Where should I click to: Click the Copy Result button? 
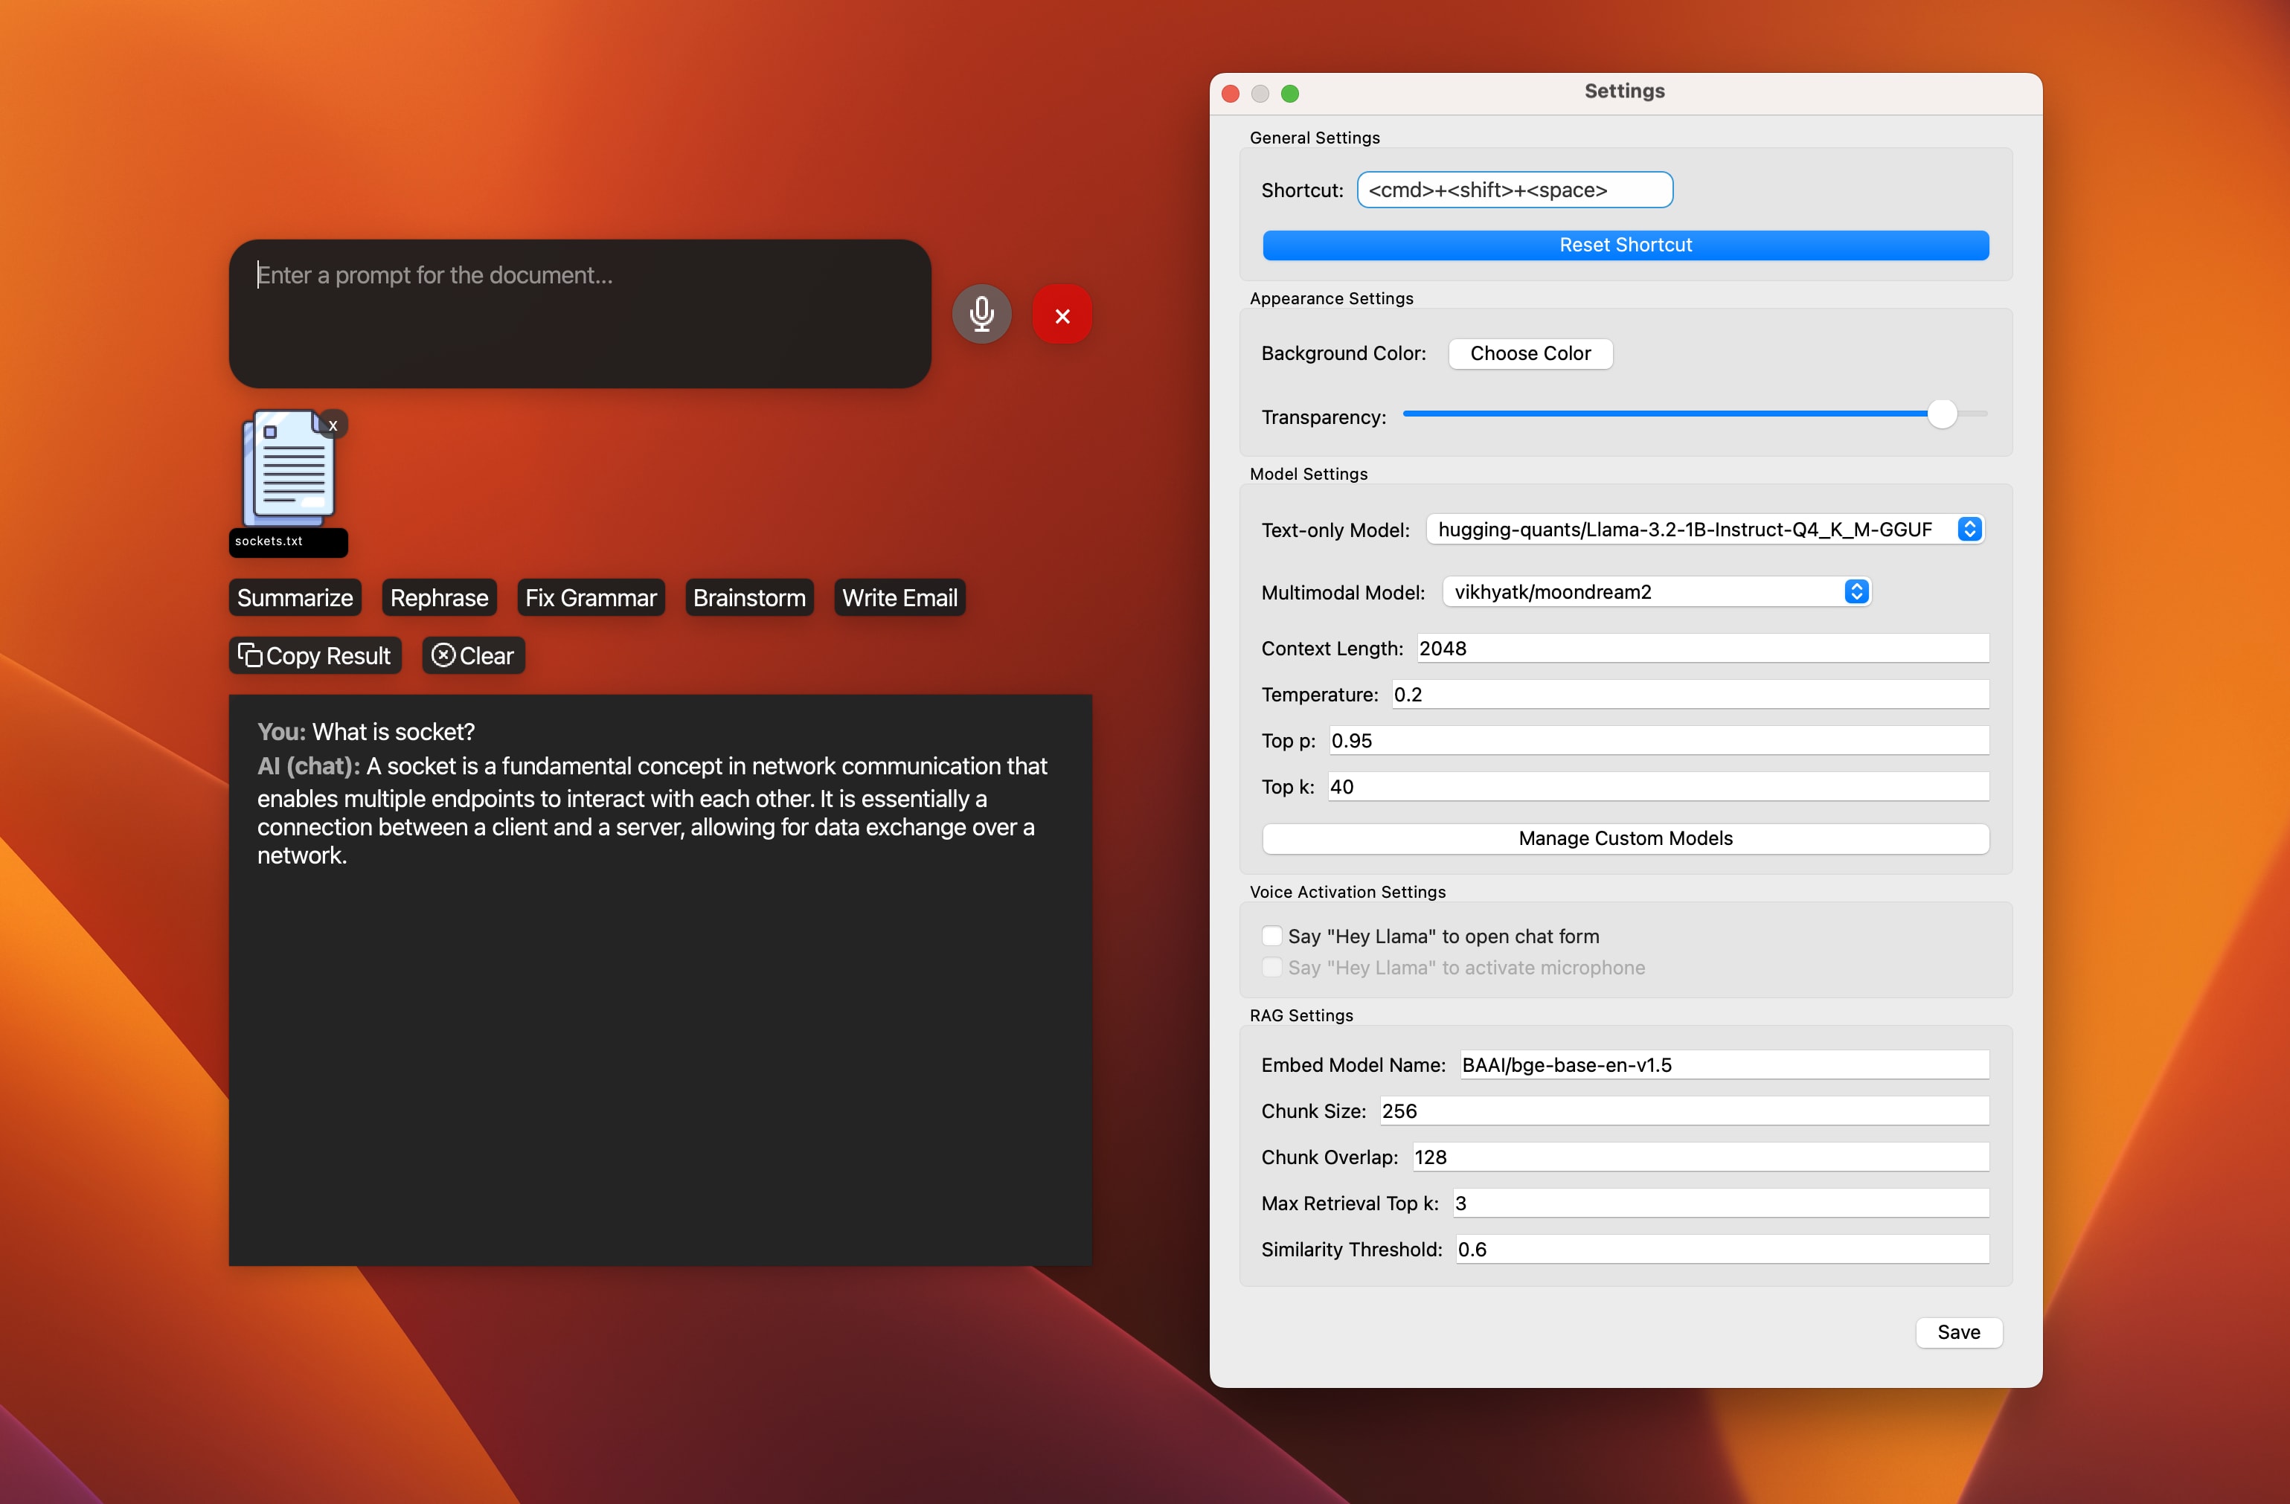coord(315,655)
